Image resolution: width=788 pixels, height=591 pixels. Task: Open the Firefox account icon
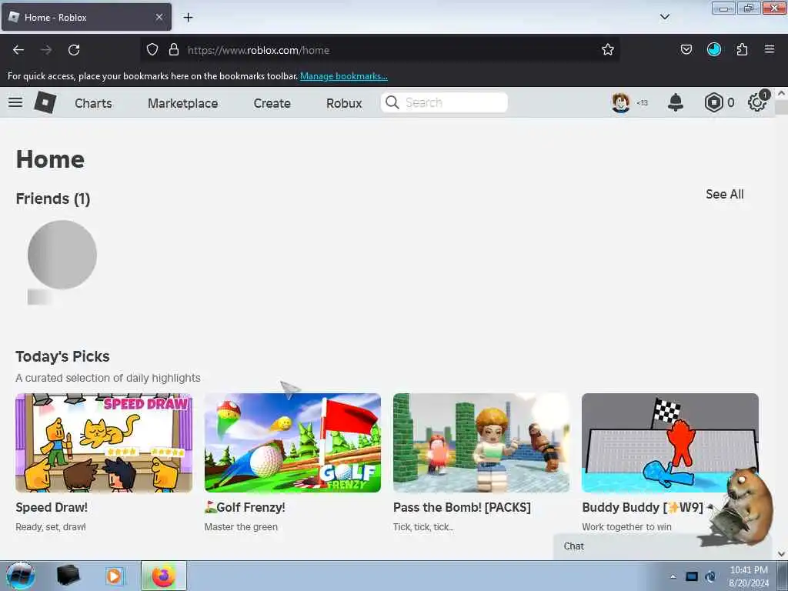pyautogui.click(x=714, y=49)
